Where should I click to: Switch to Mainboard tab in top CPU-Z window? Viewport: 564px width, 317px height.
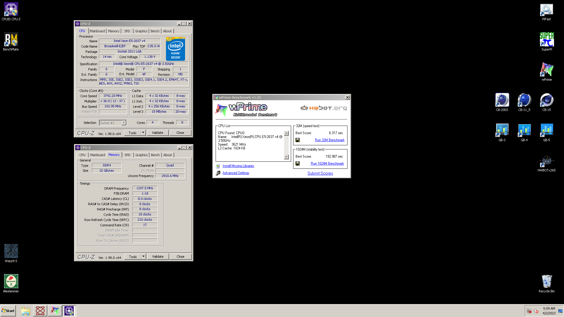pyautogui.click(x=97, y=31)
